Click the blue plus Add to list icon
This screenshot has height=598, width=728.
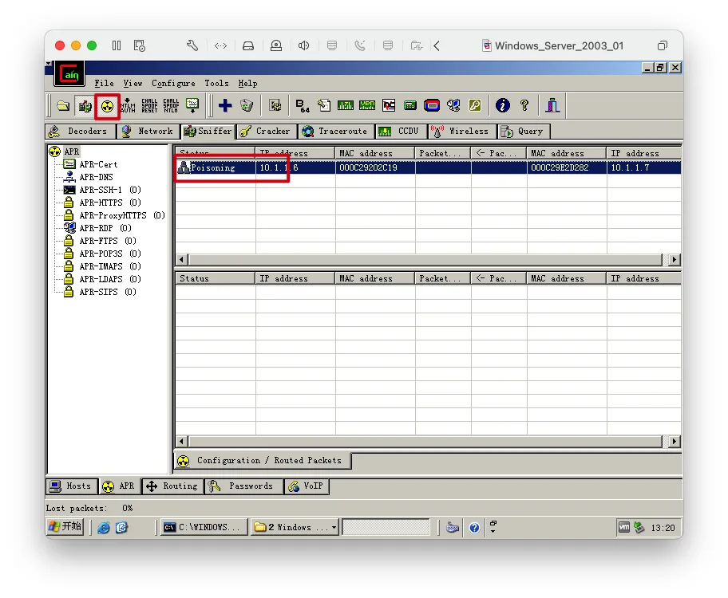(x=225, y=106)
